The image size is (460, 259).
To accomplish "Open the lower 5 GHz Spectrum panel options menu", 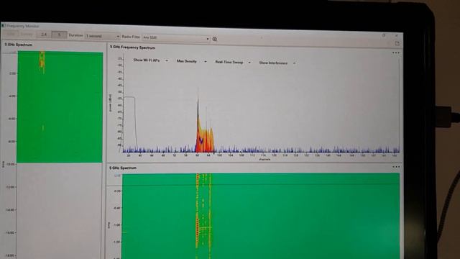I will point(396,167).
